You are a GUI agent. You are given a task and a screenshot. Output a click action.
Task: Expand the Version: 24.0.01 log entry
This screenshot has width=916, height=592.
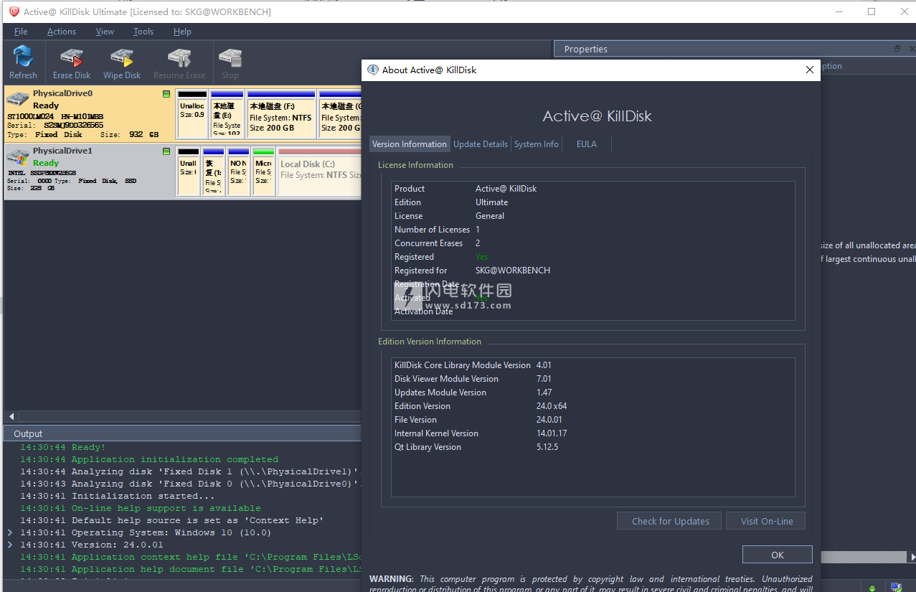(10, 545)
